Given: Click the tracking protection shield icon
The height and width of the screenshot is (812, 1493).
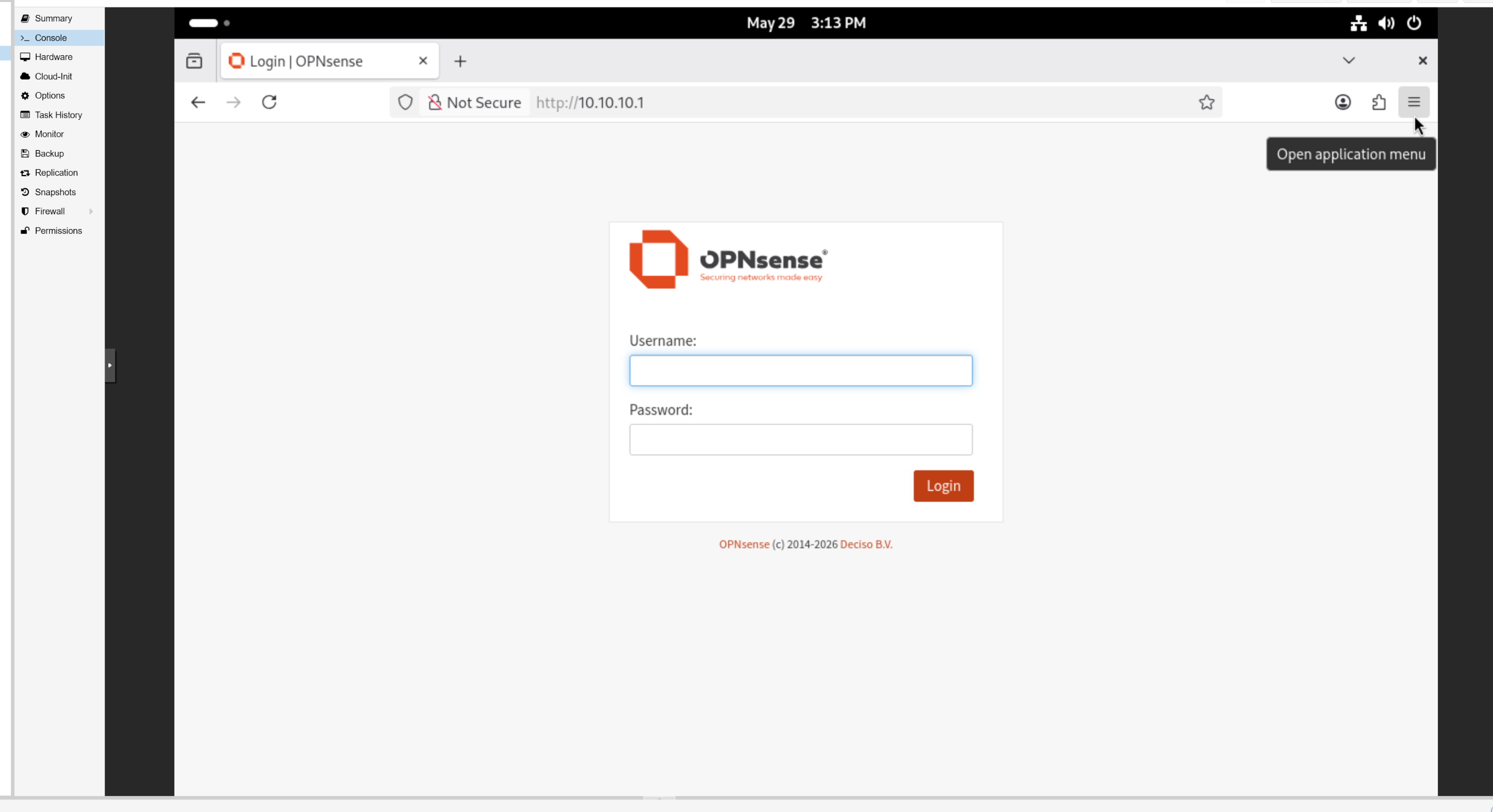Looking at the screenshot, I should (405, 102).
